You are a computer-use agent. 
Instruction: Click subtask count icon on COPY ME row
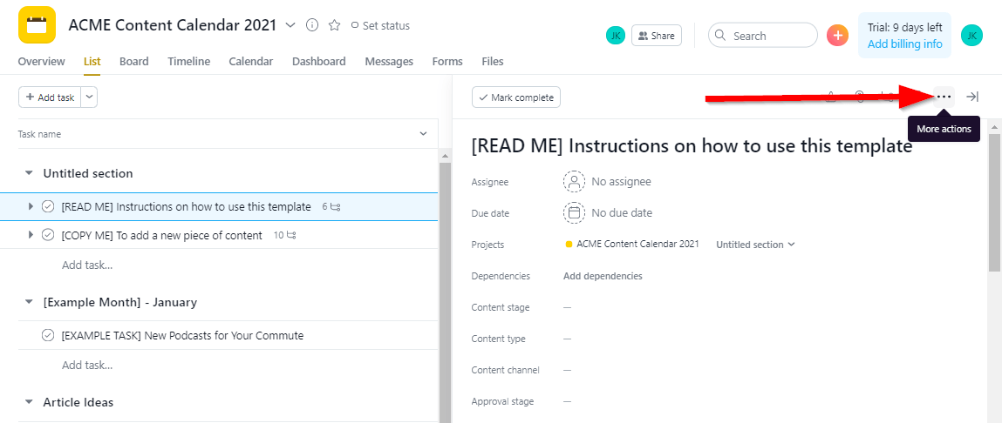click(292, 235)
